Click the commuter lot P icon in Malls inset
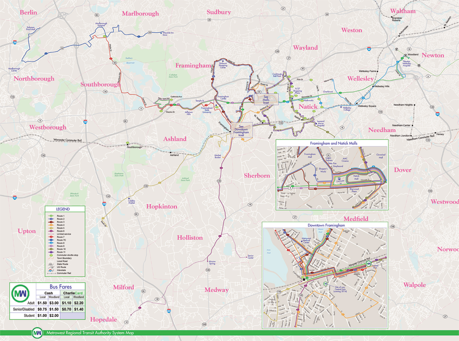The width and height of the screenshot is (459, 341). 339,178
